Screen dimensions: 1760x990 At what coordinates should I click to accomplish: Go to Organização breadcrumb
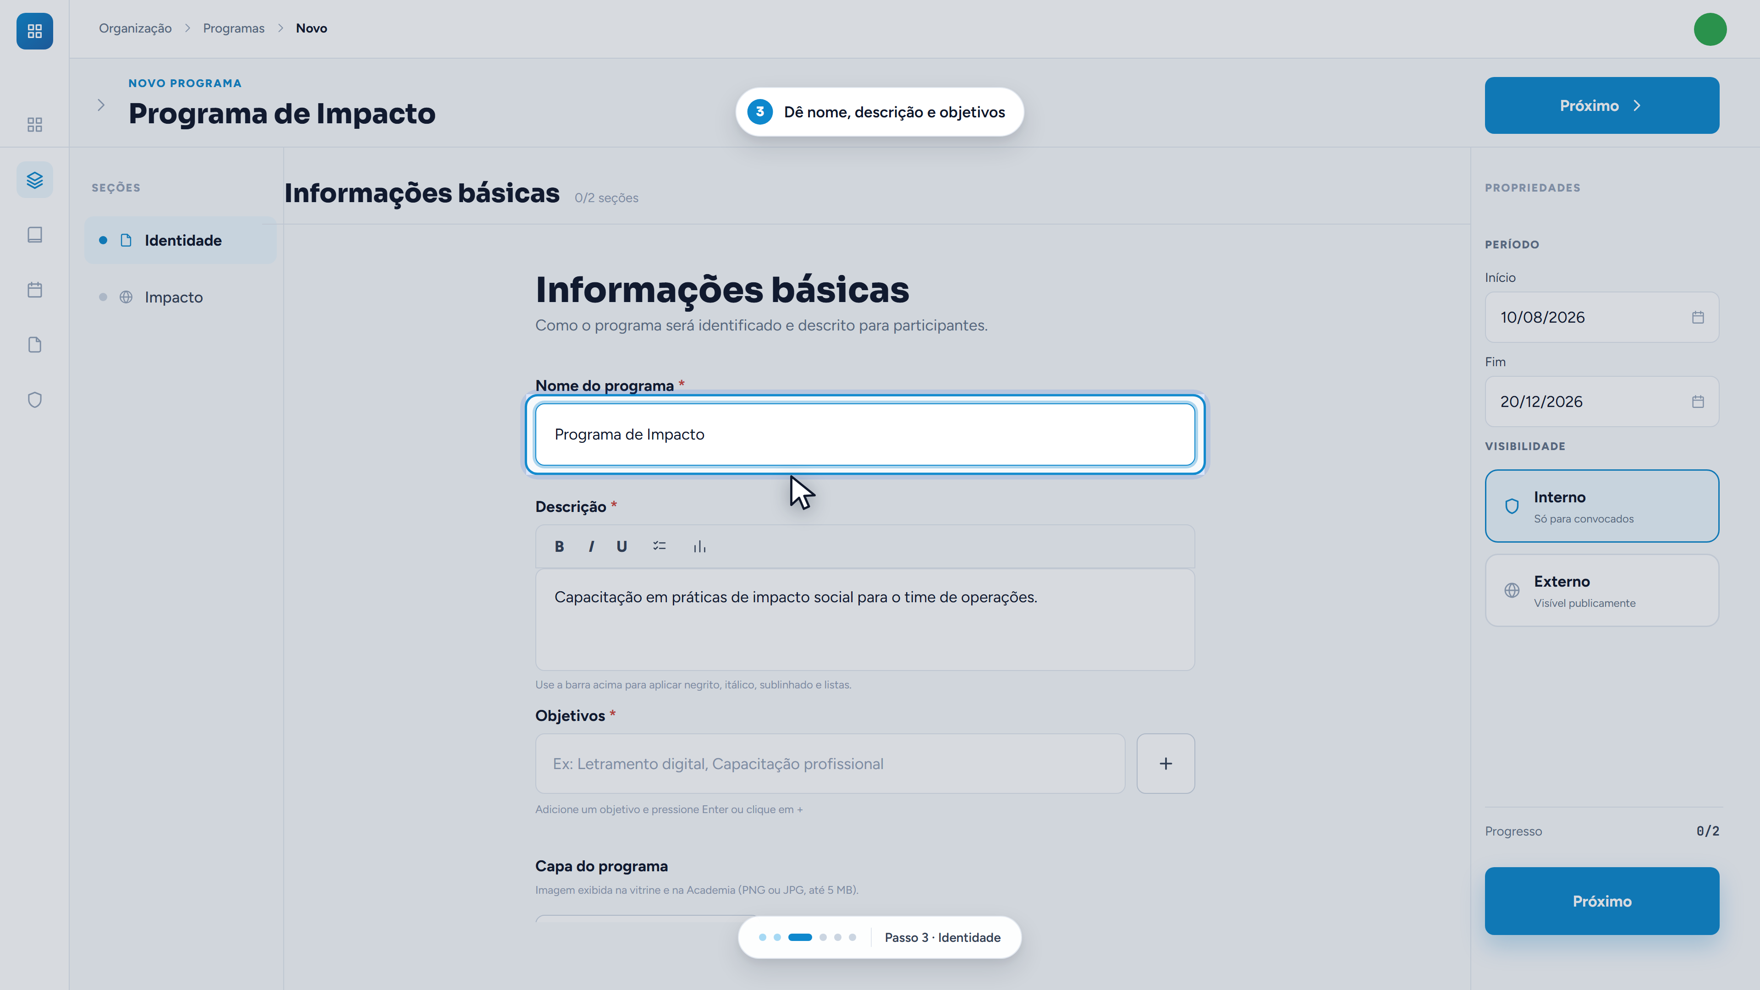coord(135,28)
